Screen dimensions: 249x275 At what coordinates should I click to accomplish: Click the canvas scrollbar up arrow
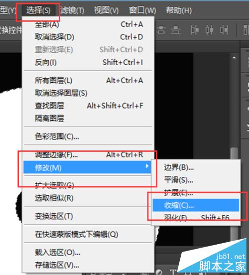point(234,57)
